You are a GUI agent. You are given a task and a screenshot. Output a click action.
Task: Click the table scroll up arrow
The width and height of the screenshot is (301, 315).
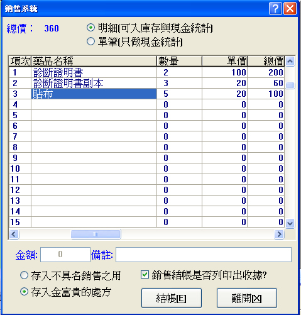pyautogui.click(x=290, y=62)
